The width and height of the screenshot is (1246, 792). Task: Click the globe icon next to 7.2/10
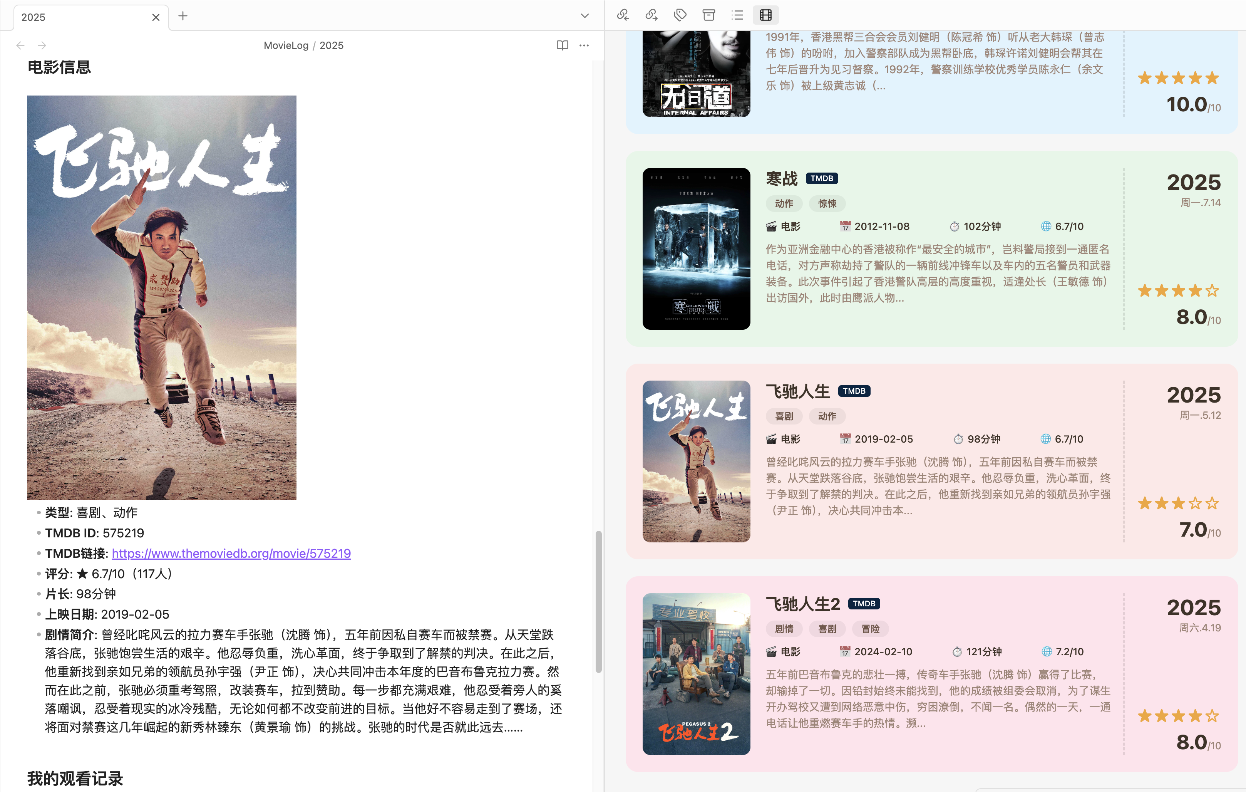tap(1046, 652)
